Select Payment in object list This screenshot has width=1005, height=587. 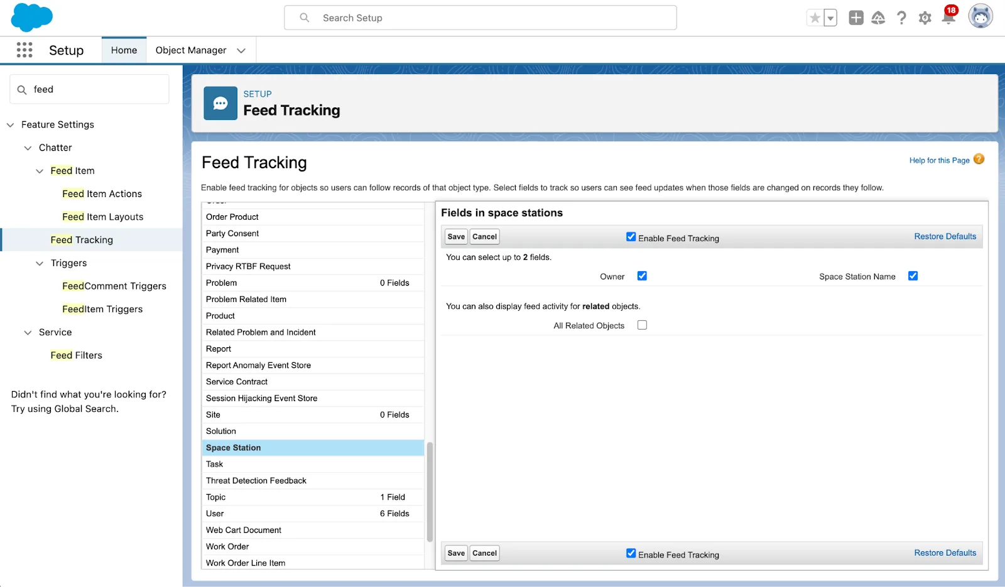point(313,250)
